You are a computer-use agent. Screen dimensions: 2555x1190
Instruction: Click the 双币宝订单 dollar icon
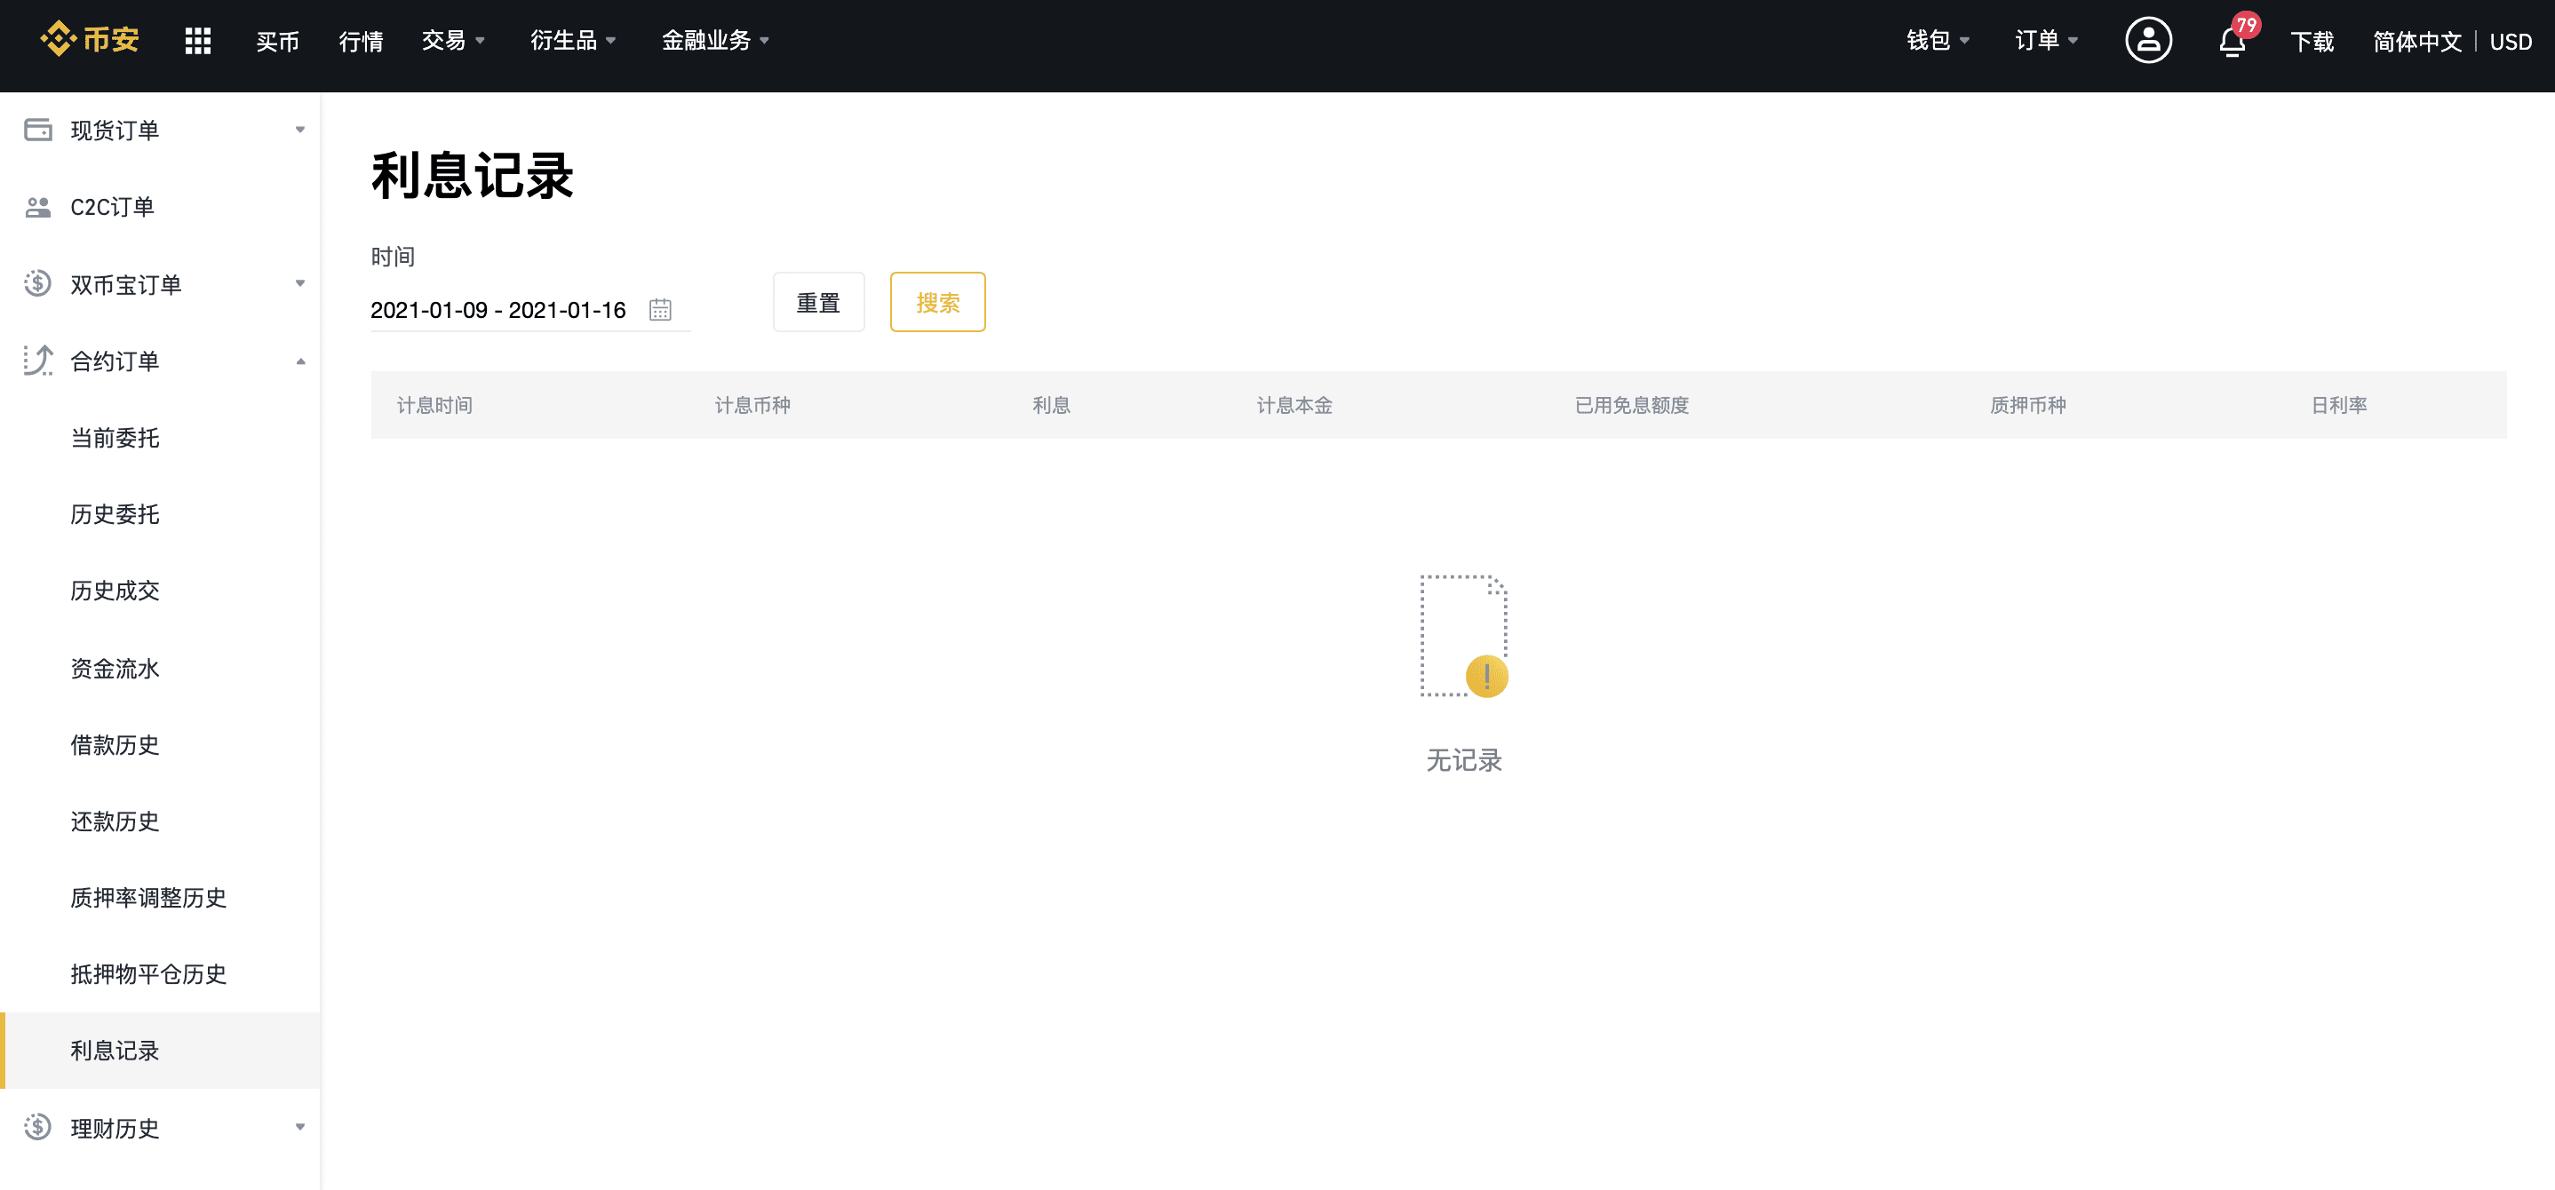click(x=37, y=283)
